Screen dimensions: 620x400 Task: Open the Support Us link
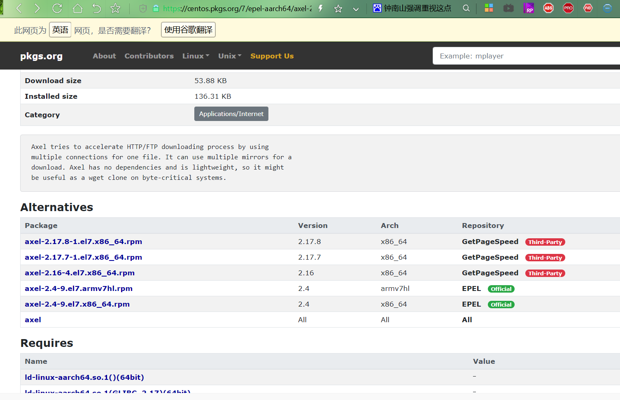click(x=272, y=56)
